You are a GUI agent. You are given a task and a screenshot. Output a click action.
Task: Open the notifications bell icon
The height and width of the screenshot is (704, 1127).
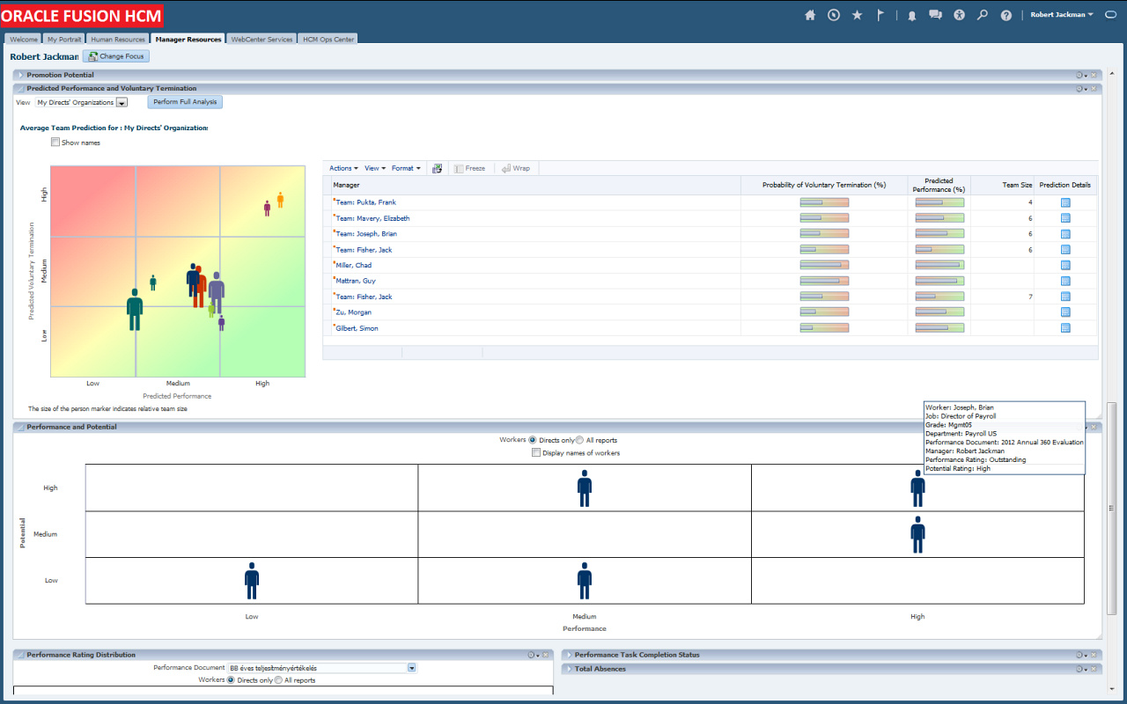click(912, 15)
